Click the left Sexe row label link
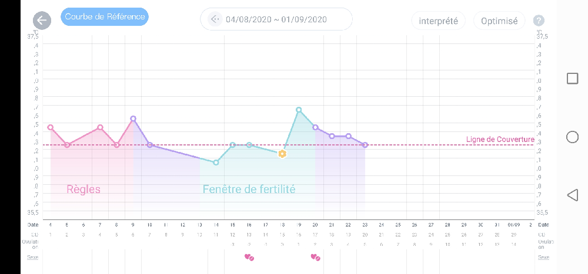The height and width of the screenshot is (274, 588). point(33,257)
